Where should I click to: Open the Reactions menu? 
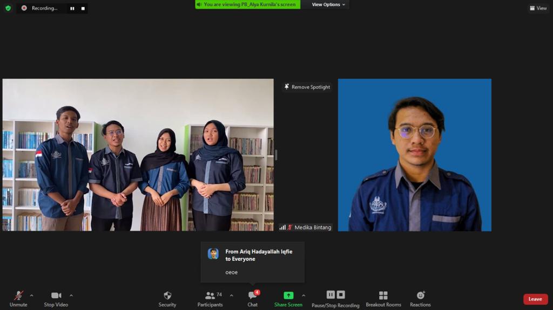[420, 299]
